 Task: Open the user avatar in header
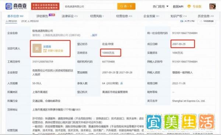pyautogui.click(x=213, y=7)
